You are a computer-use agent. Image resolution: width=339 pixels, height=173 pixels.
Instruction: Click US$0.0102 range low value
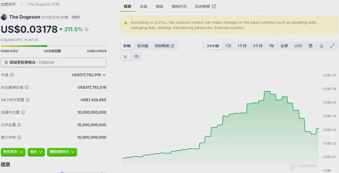click(x=9, y=51)
